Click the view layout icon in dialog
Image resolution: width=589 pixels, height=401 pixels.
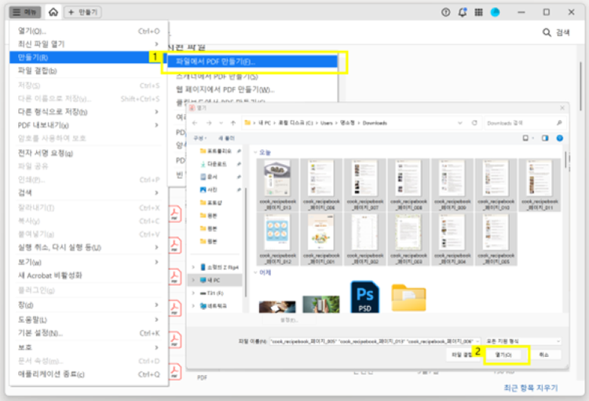[527, 138]
